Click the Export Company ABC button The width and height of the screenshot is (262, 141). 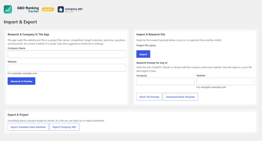click(64, 127)
